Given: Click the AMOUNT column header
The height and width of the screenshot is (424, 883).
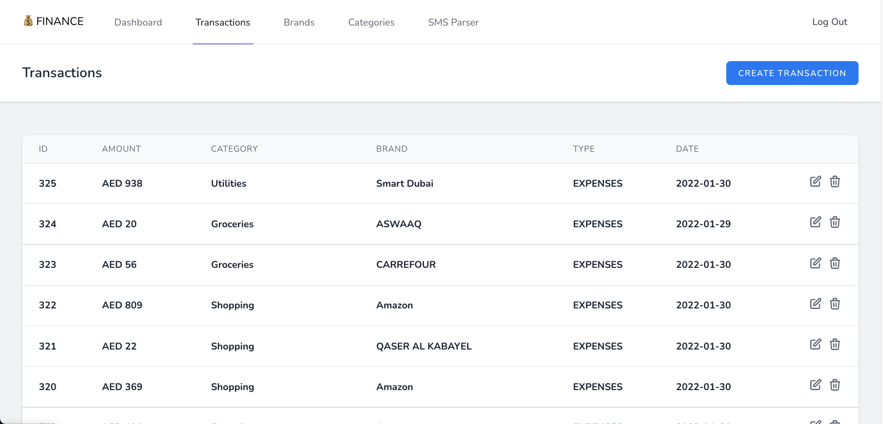Looking at the screenshot, I should click(x=122, y=149).
